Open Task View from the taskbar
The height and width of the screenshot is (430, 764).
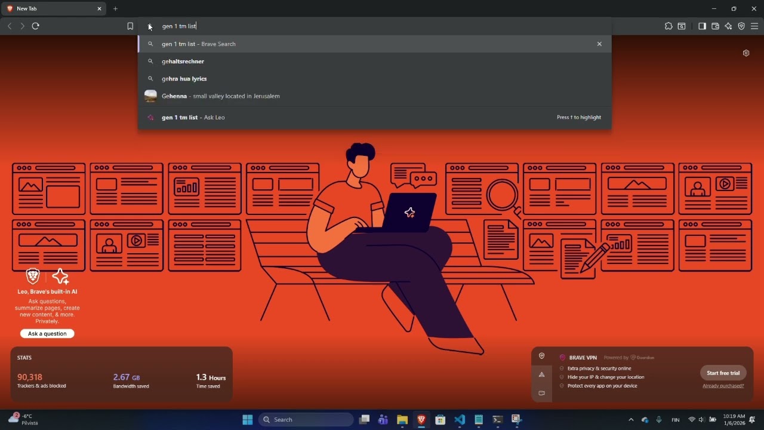tap(364, 420)
